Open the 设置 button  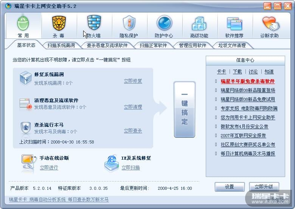230,187
